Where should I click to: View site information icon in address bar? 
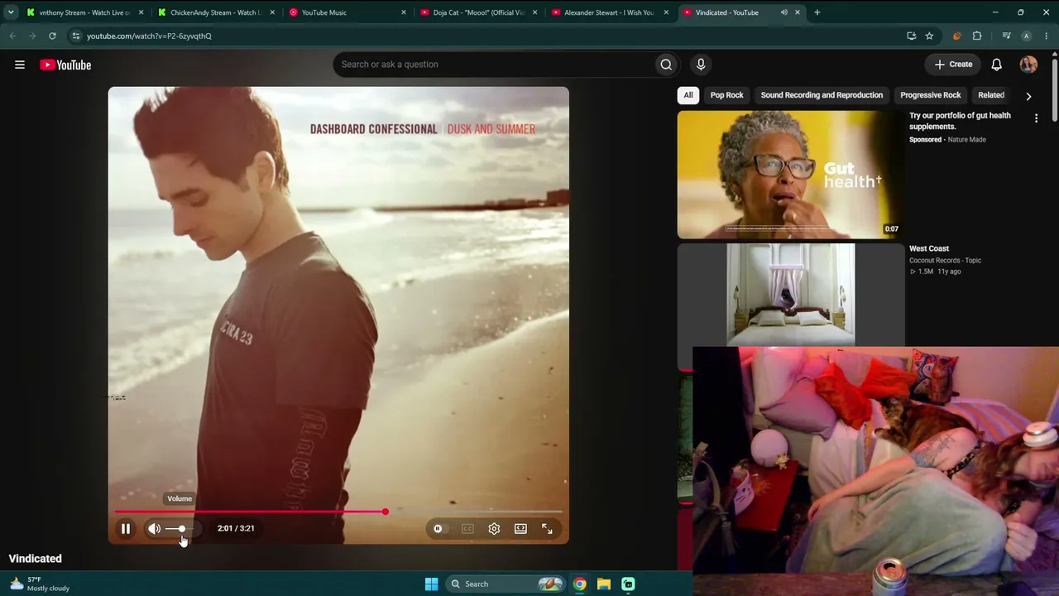click(75, 36)
